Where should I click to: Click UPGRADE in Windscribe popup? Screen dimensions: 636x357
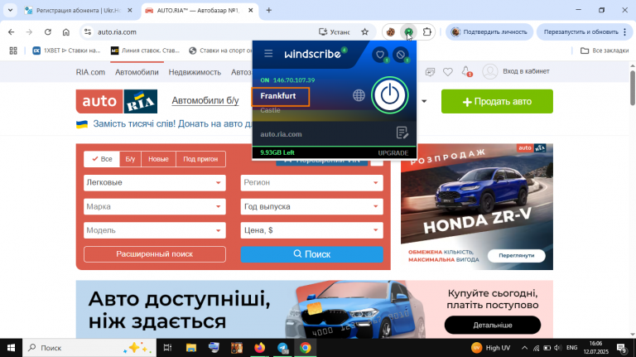[393, 153]
